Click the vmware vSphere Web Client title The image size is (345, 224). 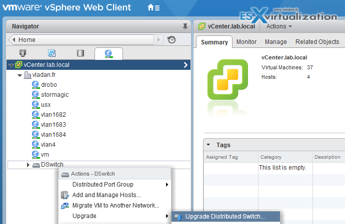pos(66,7)
